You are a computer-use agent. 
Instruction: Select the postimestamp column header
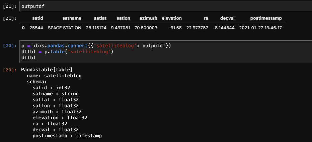pos(266,18)
